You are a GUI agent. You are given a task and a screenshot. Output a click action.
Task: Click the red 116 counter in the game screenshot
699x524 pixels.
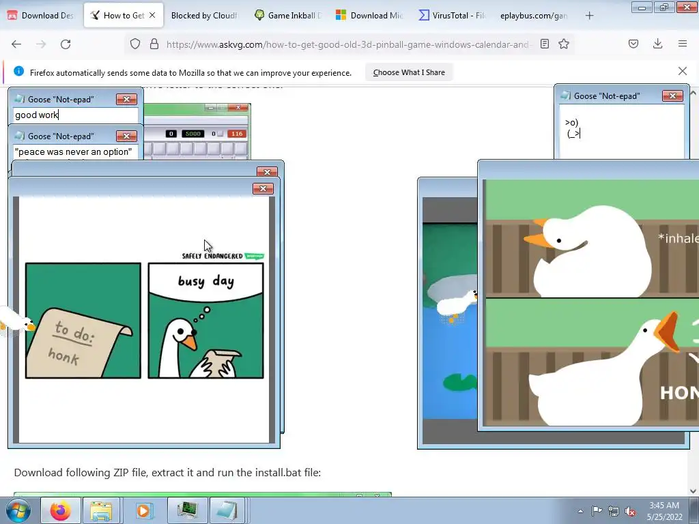tap(236, 134)
